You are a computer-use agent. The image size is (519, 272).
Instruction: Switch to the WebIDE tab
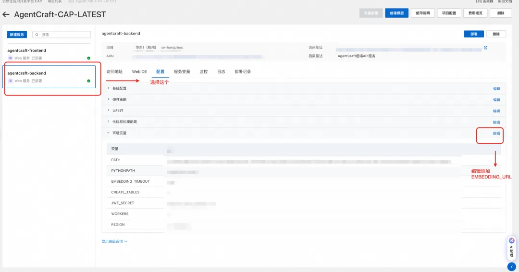(x=139, y=72)
